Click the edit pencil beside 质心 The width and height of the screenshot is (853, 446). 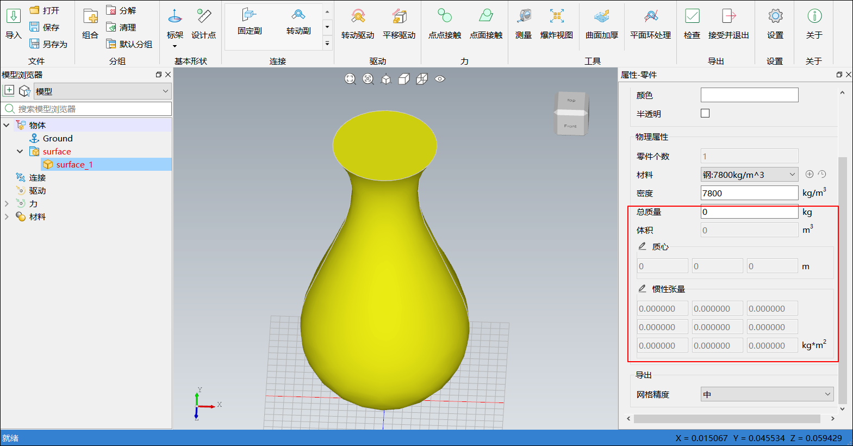(x=642, y=246)
